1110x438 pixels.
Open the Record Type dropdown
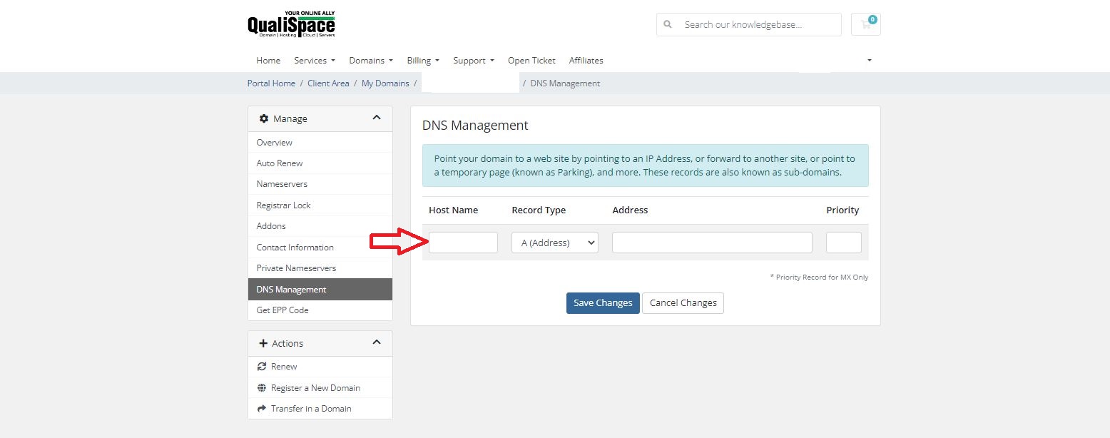pos(554,242)
